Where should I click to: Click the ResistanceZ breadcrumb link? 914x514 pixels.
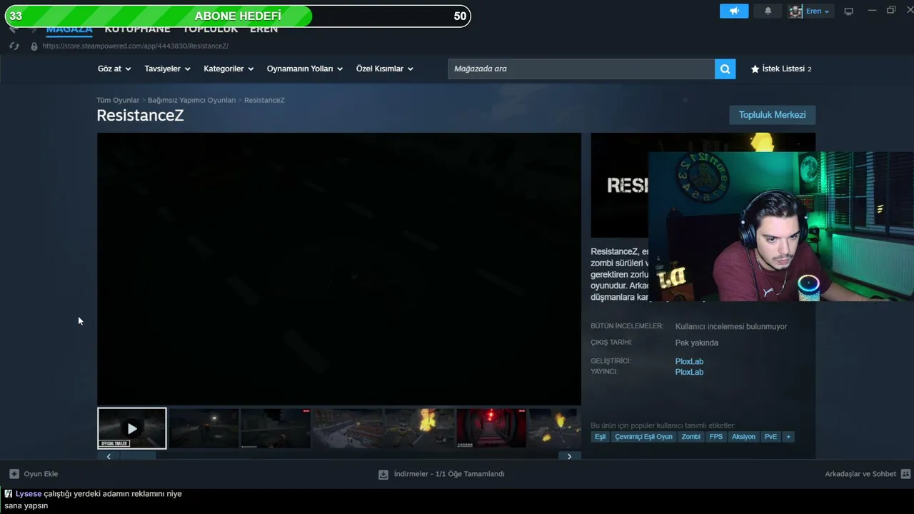(x=264, y=100)
